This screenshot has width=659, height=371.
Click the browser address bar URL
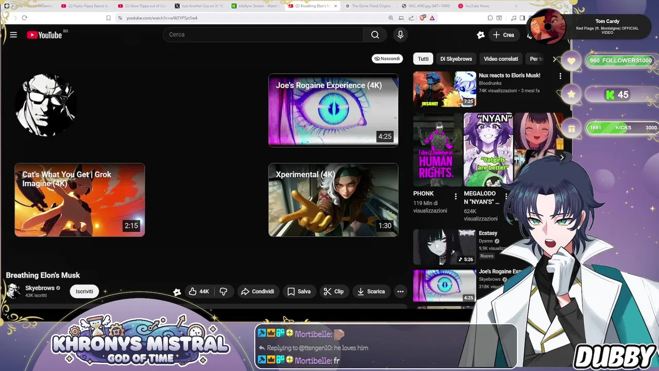coord(162,18)
